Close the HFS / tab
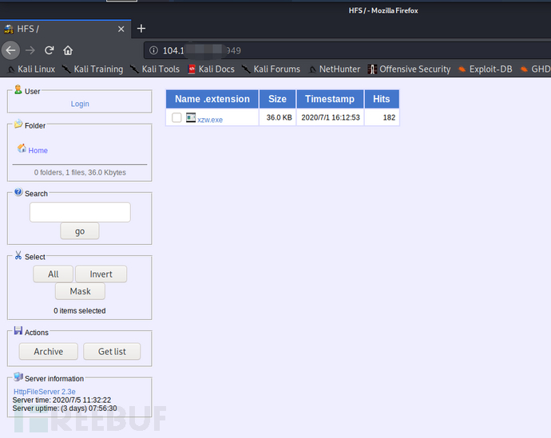The width and height of the screenshot is (551, 438). (121, 29)
